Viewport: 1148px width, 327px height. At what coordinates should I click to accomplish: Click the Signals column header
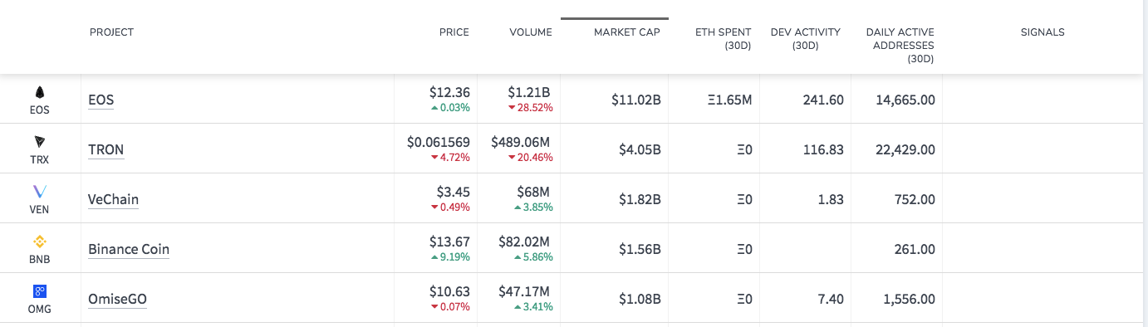pos(1043,32)
